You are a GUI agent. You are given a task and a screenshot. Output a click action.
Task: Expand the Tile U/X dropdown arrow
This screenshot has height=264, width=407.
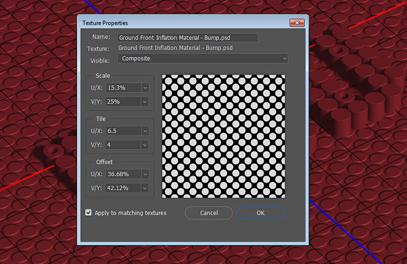pos(145,131)
